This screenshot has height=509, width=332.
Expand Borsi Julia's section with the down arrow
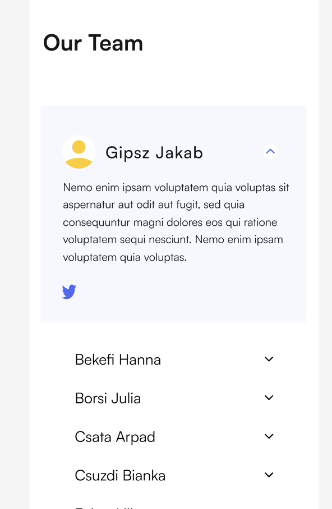269,397
